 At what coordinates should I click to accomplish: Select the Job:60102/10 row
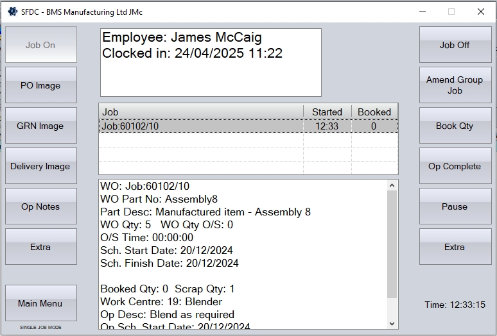coord(200,126)
